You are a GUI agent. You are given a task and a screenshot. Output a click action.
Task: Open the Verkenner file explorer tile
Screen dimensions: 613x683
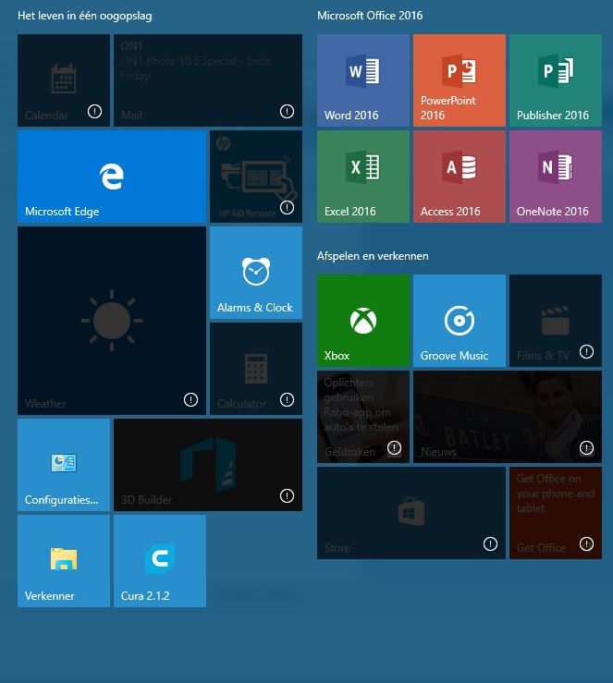(x=64, y=561)
